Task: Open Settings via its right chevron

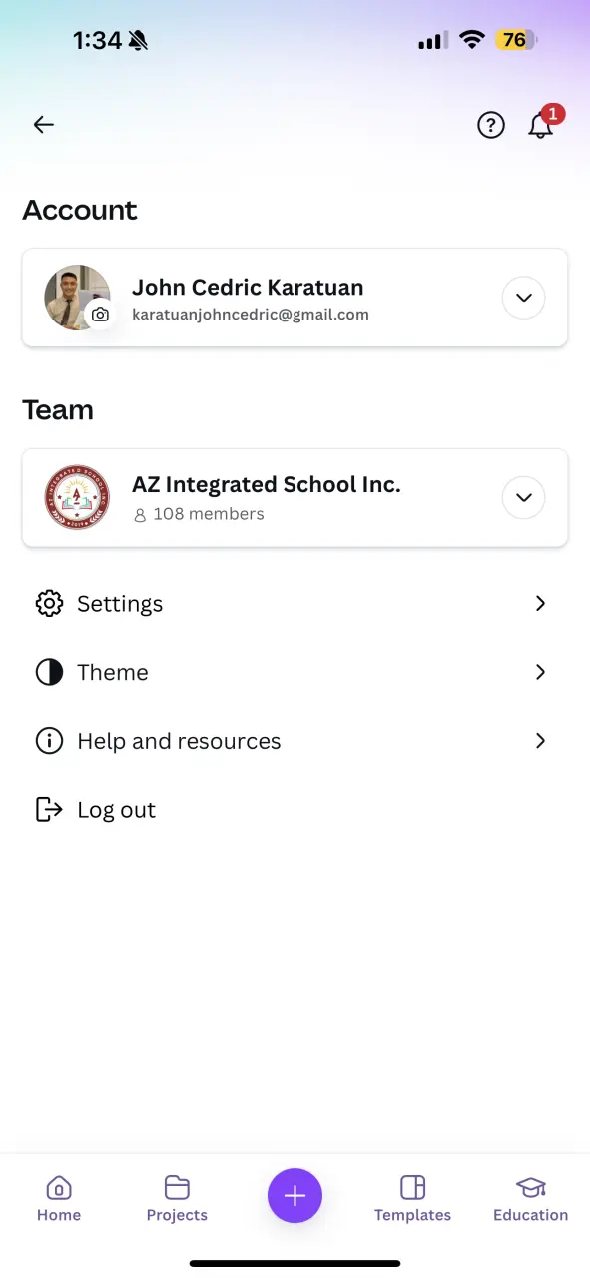Action: (540, 604)
